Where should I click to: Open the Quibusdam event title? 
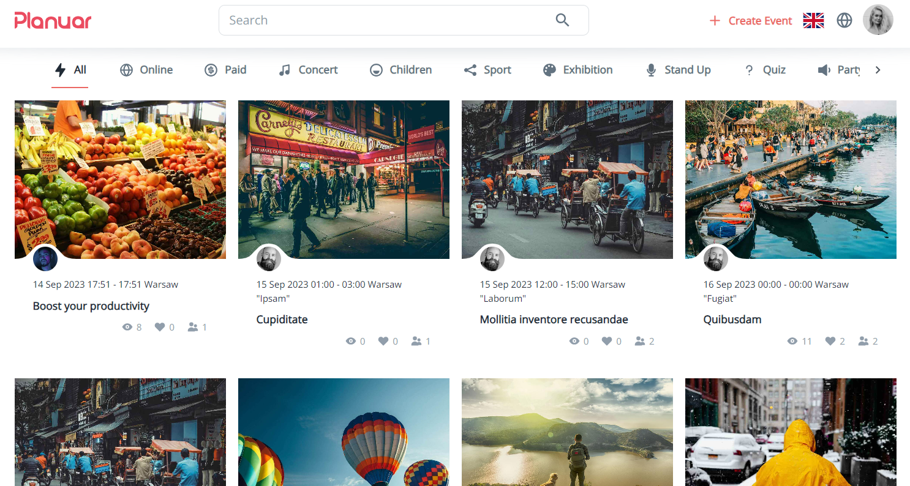(x=732, y=320)
